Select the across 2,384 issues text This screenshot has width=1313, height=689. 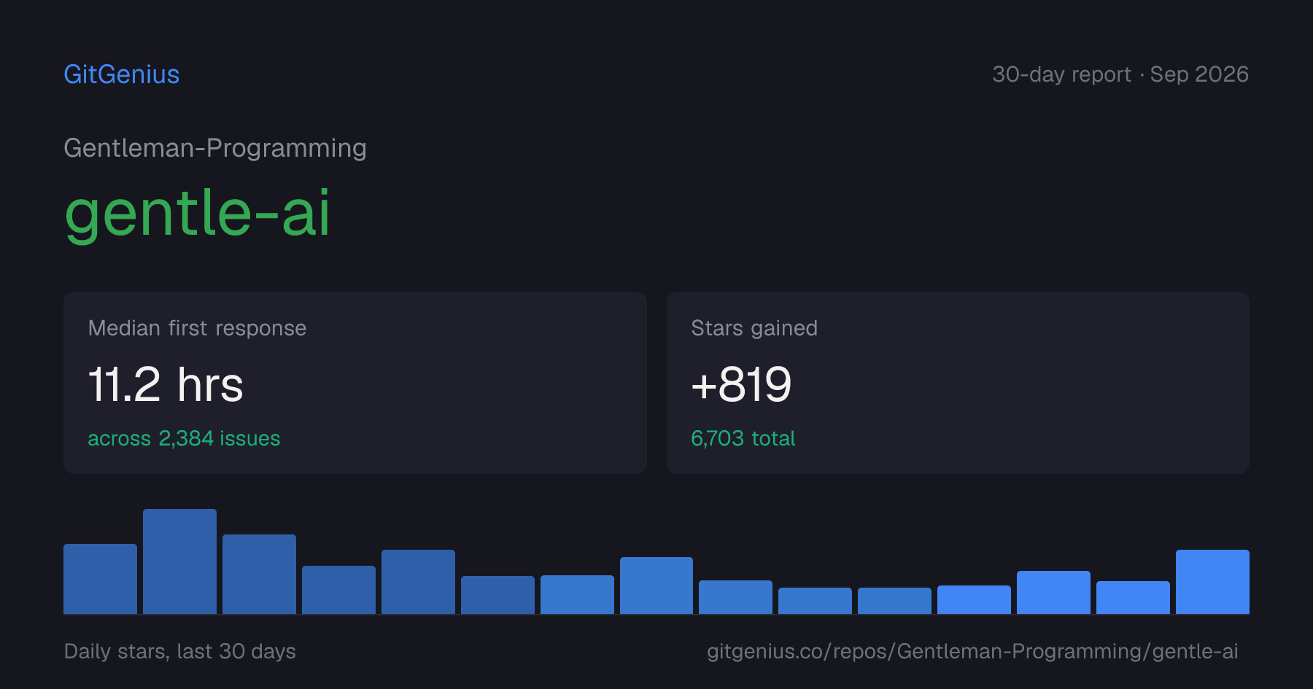(x=184, y=438)
